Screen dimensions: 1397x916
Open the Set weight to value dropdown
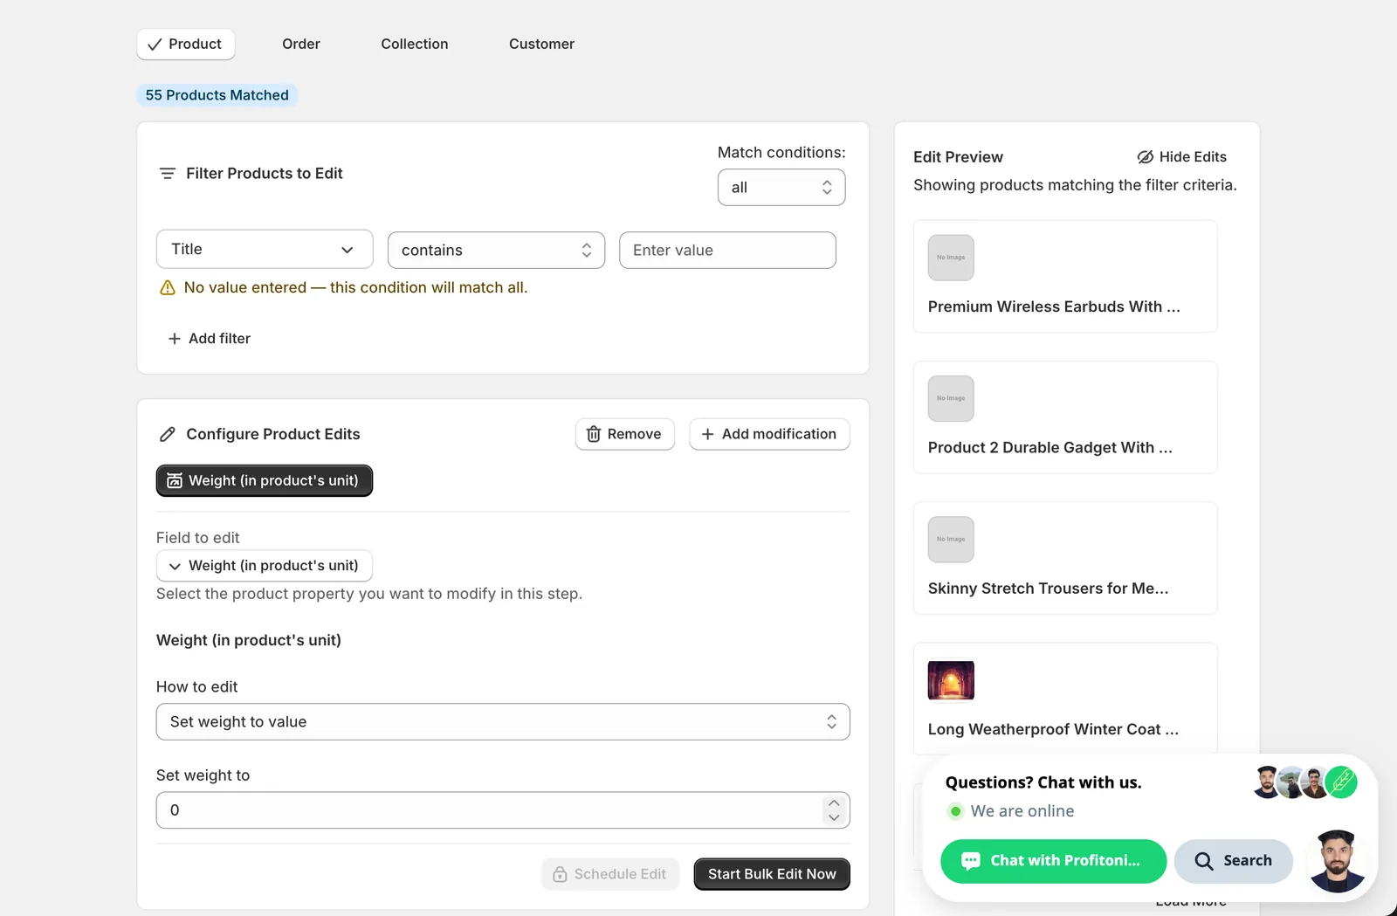[x=503, y=722]
